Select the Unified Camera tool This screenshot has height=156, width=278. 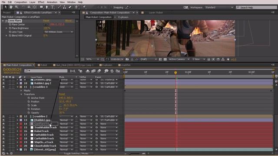tap(29, 7)
